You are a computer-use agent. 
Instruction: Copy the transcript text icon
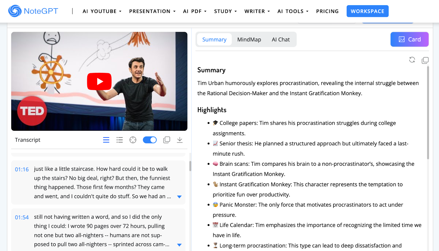(167, 140)
